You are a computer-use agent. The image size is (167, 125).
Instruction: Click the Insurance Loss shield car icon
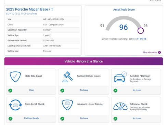[x=67, y=105]
